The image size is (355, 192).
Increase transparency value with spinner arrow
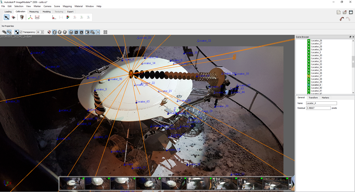click(x=42, y=31)
